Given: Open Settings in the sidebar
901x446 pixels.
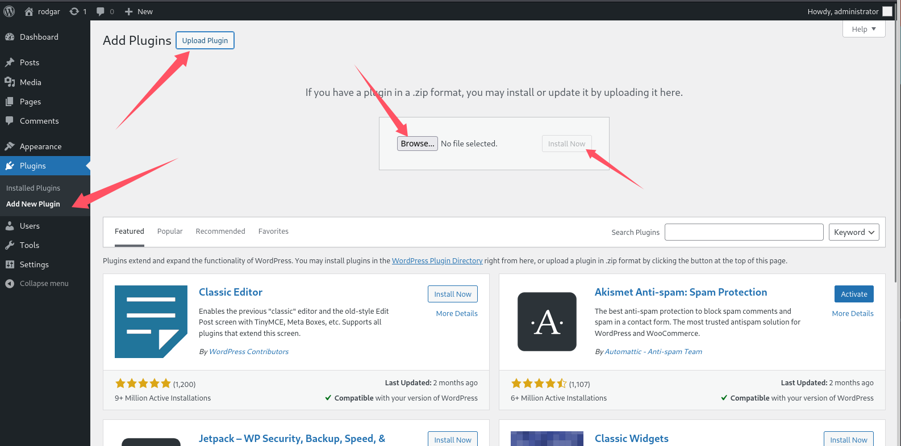Looking at the screenshot, I should 34,264.
